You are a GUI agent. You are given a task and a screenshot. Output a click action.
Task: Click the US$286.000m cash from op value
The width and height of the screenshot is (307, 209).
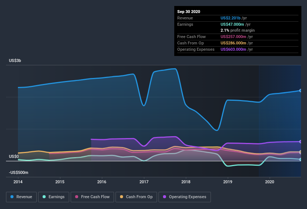[x=233, y=43]
